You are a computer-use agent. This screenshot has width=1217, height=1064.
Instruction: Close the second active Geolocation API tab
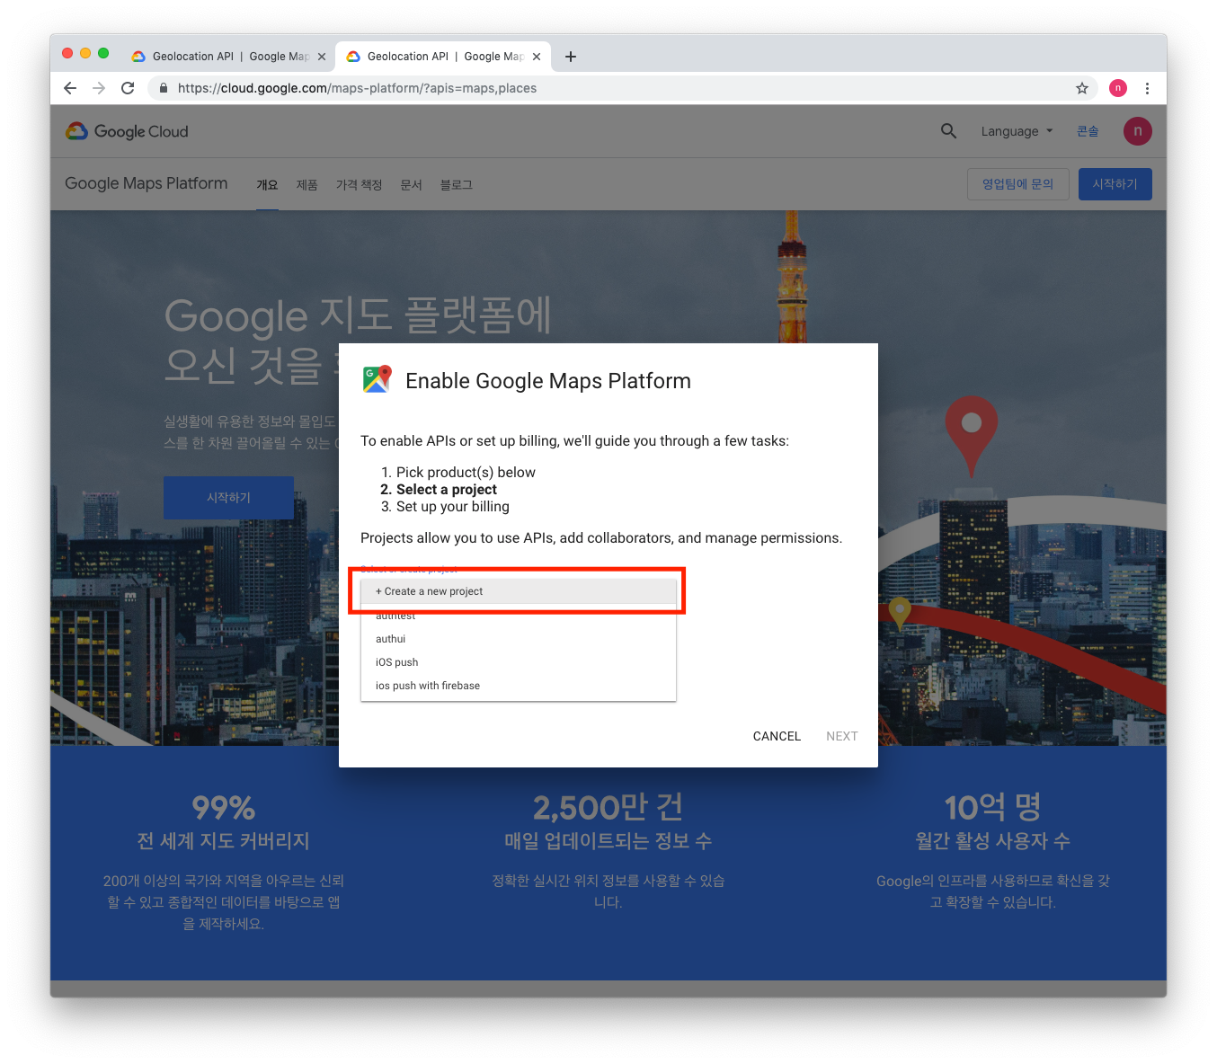tap(537, 57)
